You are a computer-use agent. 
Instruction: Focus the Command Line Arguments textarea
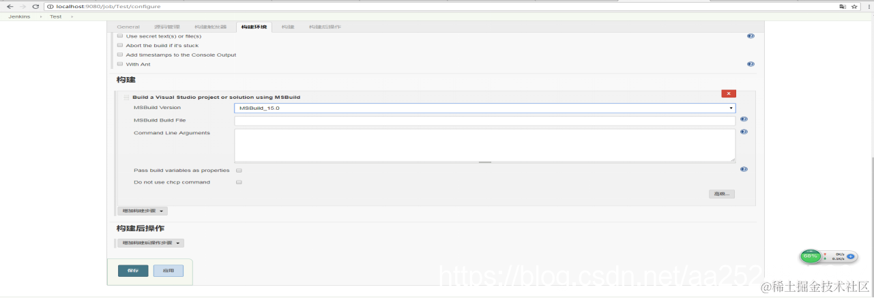pyautogui.click(x=485, y=145)
